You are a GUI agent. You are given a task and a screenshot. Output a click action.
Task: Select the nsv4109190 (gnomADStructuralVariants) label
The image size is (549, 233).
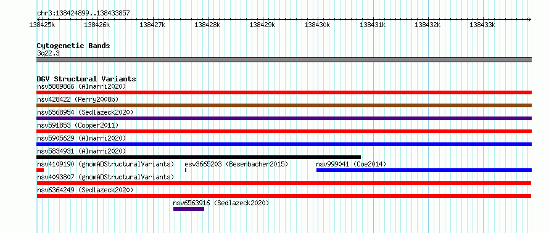pyautogui.click(x=105, y=164)
